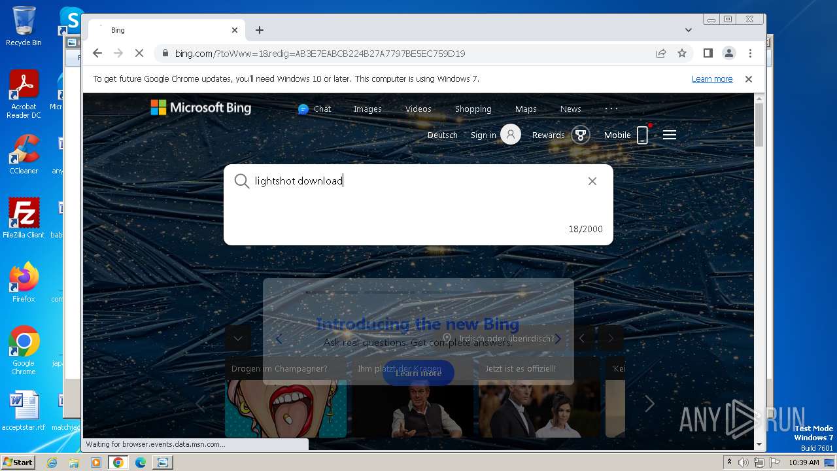Follow the Learn more link in the infobar
Screen dimensions: 837x471
point(712,79)
